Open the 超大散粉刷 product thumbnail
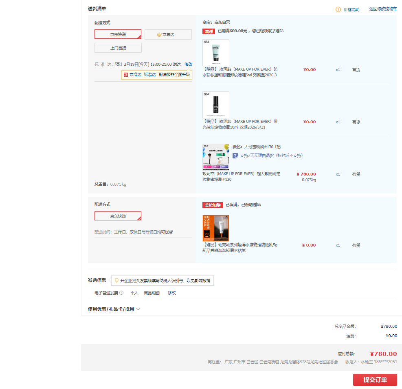 pyautogui.click(x=216, y=157)
